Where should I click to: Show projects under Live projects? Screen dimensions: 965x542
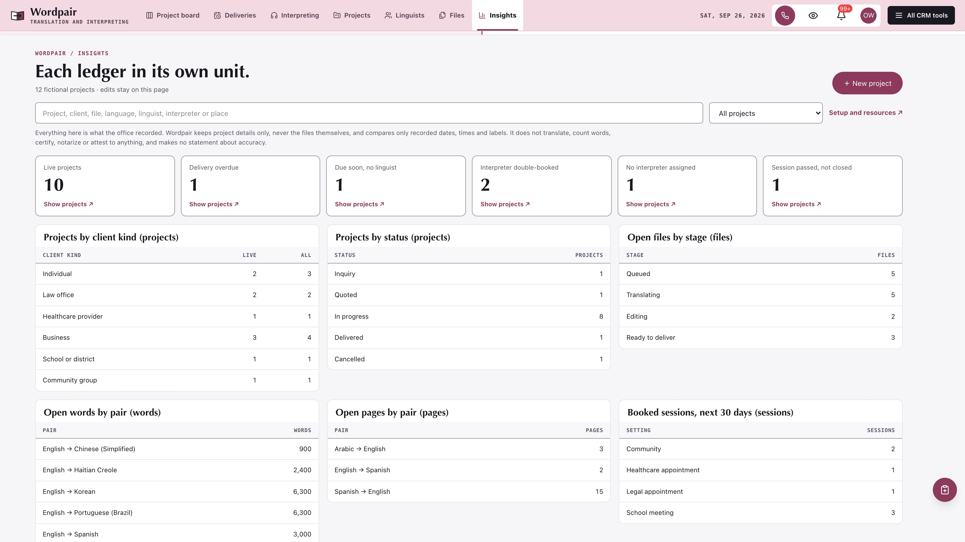(x=68, y=204)
